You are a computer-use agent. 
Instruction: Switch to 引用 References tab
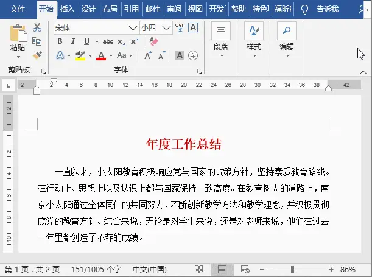click(x=132, y=9)
